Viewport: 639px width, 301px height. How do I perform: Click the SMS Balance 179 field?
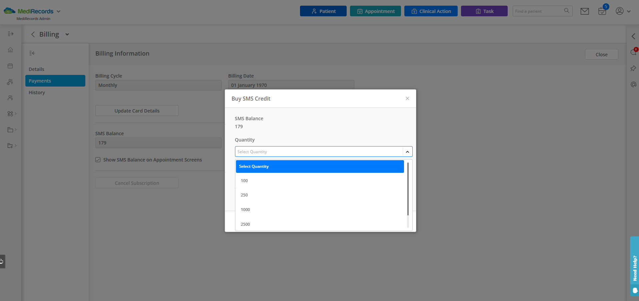coord(158,143)
